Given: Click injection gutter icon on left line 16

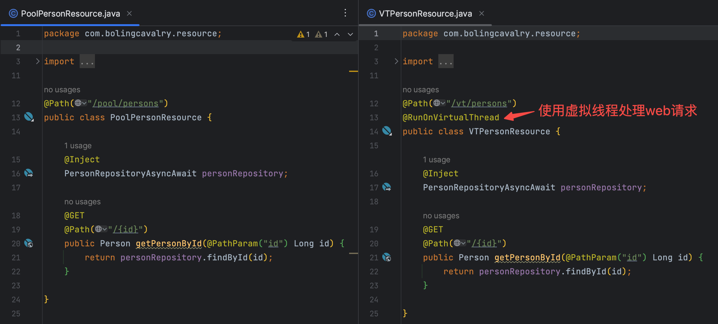Looking at the screenshot, I should [x=29, y=173].
